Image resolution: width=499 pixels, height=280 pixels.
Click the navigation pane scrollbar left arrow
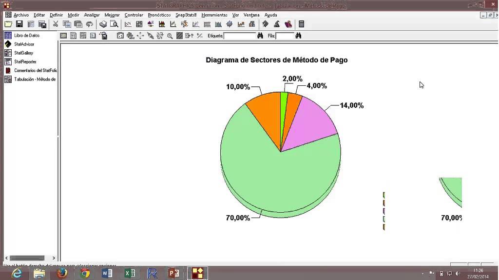pyautogui.click(x=7, y=258)
